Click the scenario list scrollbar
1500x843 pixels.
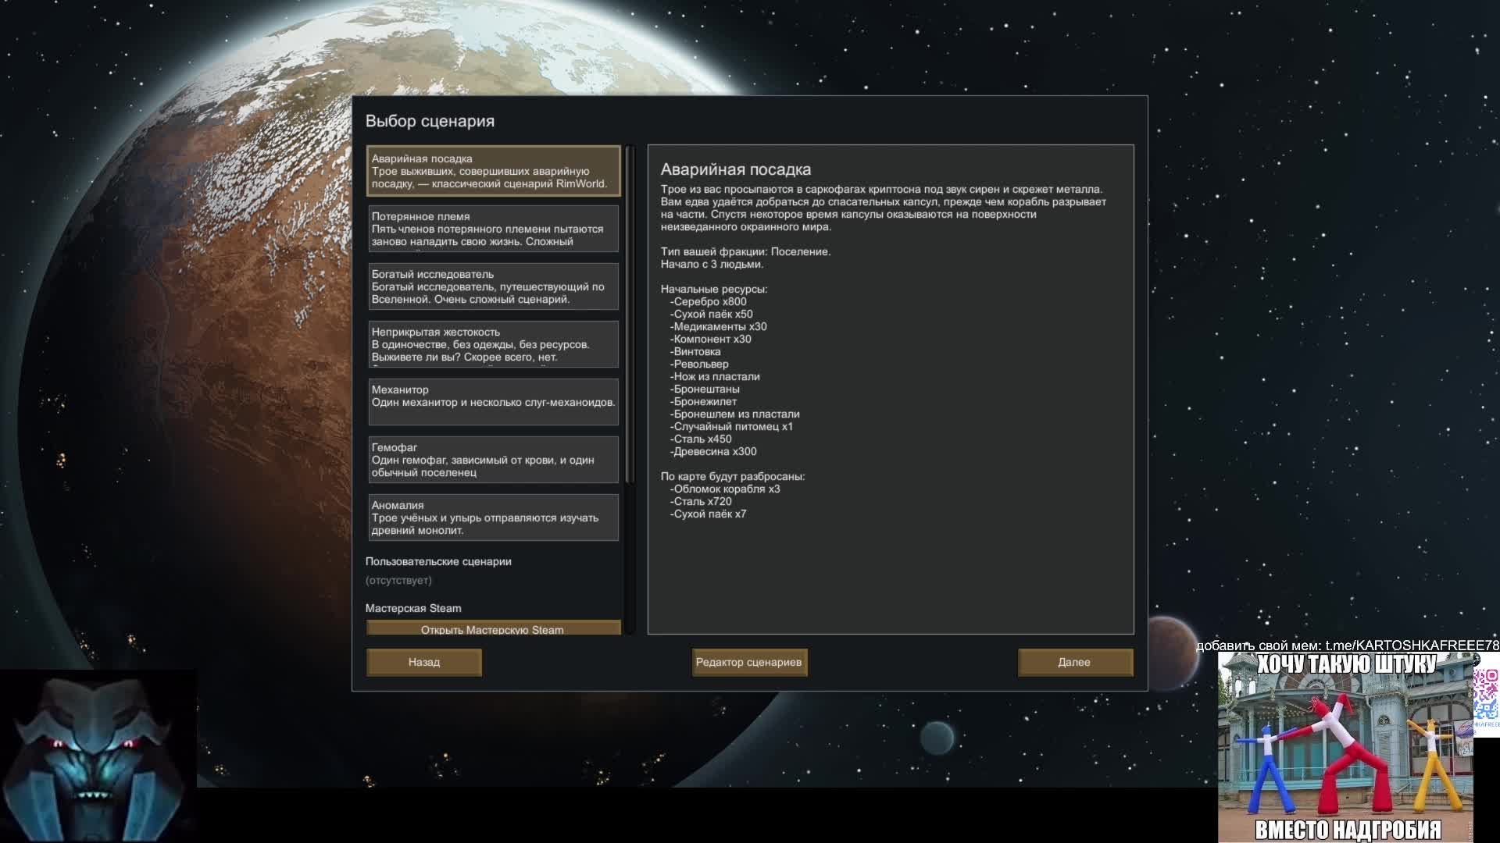tap(629, 312)
